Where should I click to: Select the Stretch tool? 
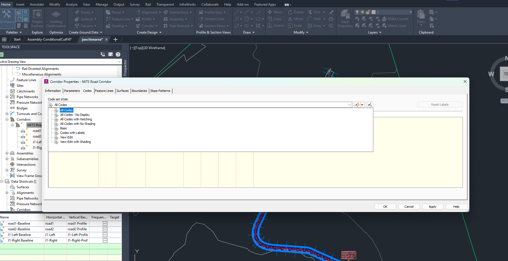276,26
